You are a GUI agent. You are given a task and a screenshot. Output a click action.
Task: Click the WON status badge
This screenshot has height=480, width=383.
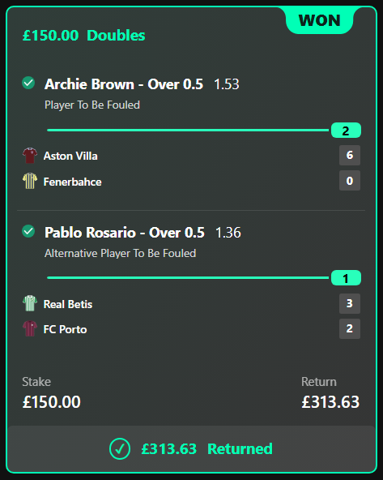[x=319, y=21]
